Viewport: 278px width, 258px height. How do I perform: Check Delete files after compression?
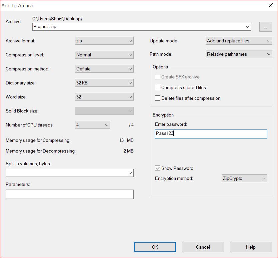tap(158, 98)
